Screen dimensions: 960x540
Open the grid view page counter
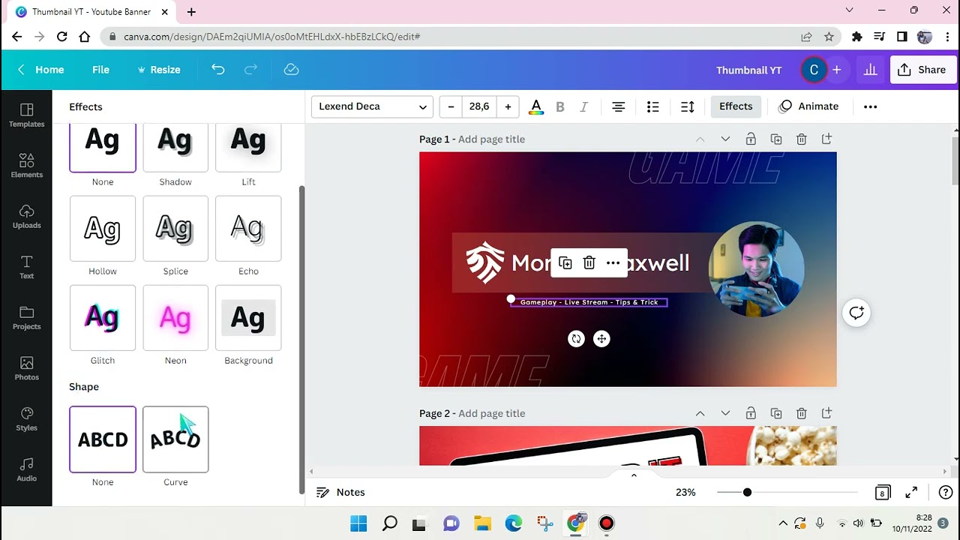[883, 492]
